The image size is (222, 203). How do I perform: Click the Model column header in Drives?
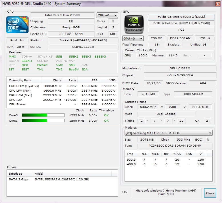pos(72,174)
